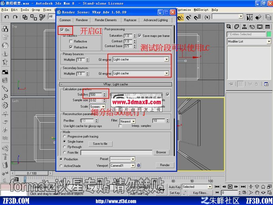Select Progressive path tracing mode

pos(64,136)
